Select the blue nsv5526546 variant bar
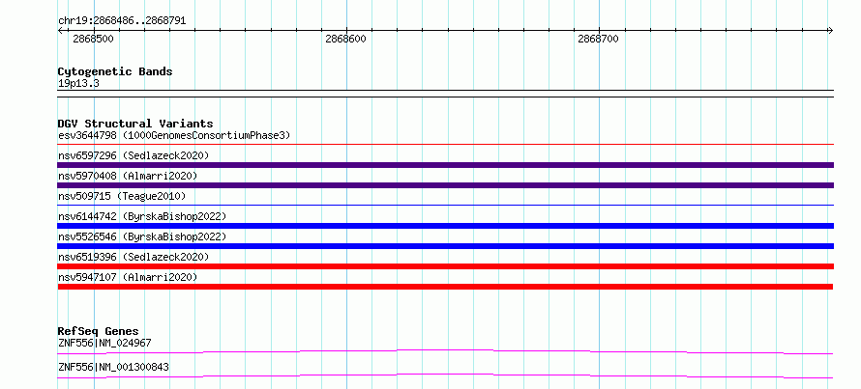 click(445, 246)
